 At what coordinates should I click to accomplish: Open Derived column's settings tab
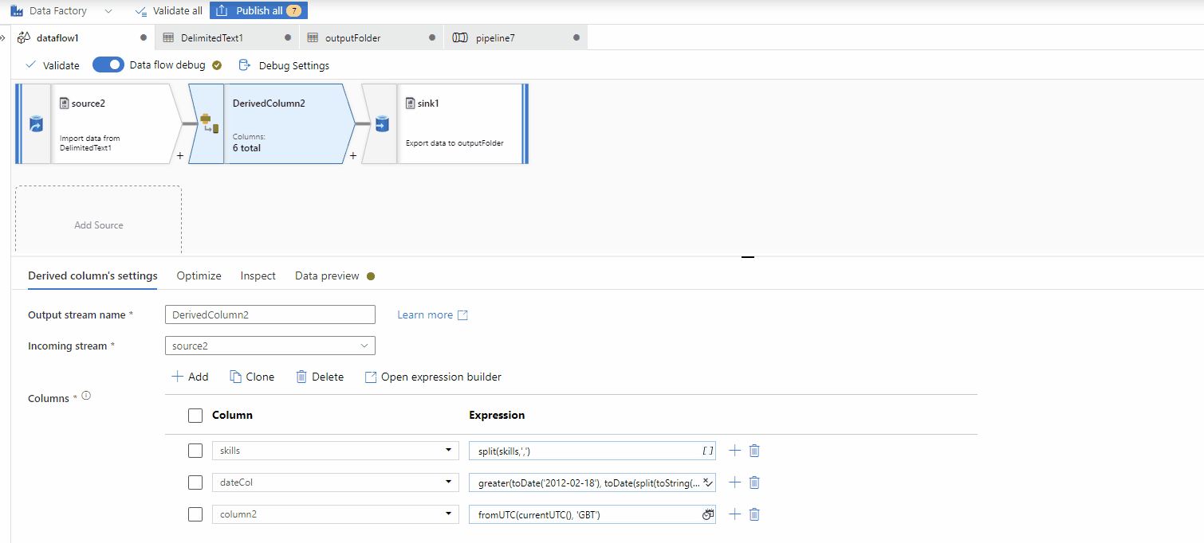tap(92, 275)
